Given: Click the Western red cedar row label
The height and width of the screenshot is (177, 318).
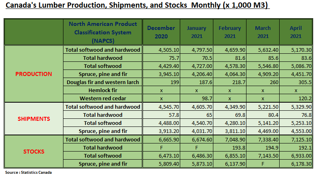Looking at the screenshot, I should [x=103, y=98].
